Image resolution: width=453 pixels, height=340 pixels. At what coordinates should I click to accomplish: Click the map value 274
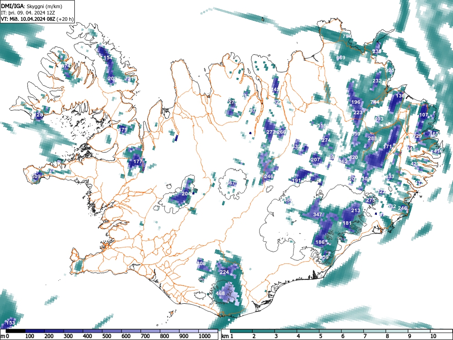[x=326, y=140]
